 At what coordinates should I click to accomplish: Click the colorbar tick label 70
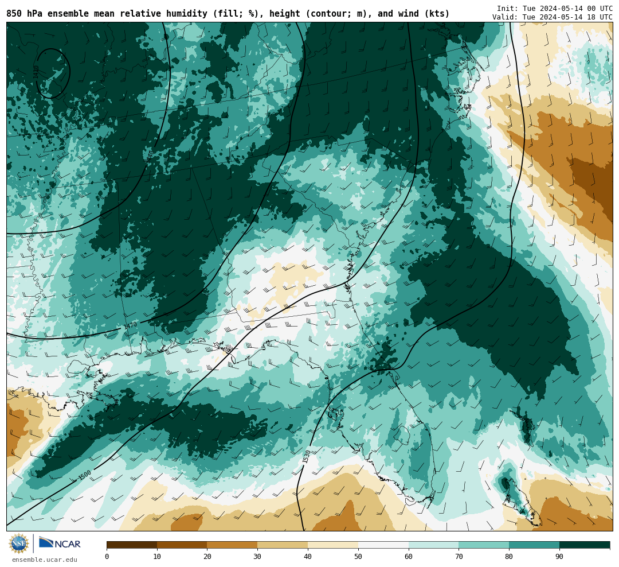pyautogui.click(x=459, y=557)
